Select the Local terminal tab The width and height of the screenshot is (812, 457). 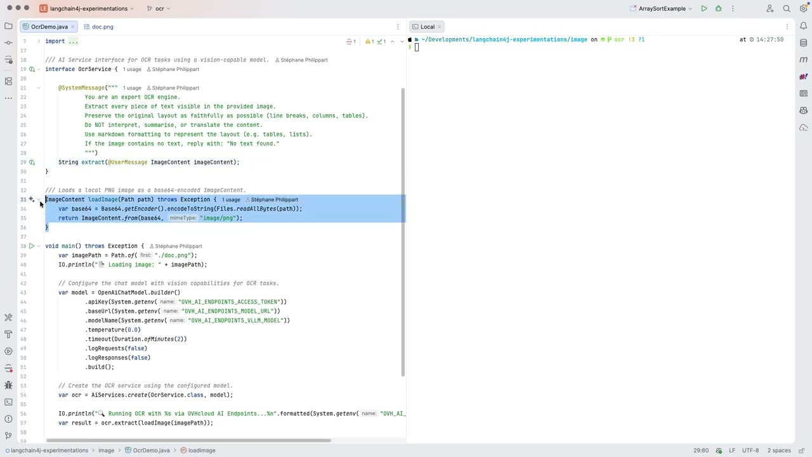pos(428,27)
